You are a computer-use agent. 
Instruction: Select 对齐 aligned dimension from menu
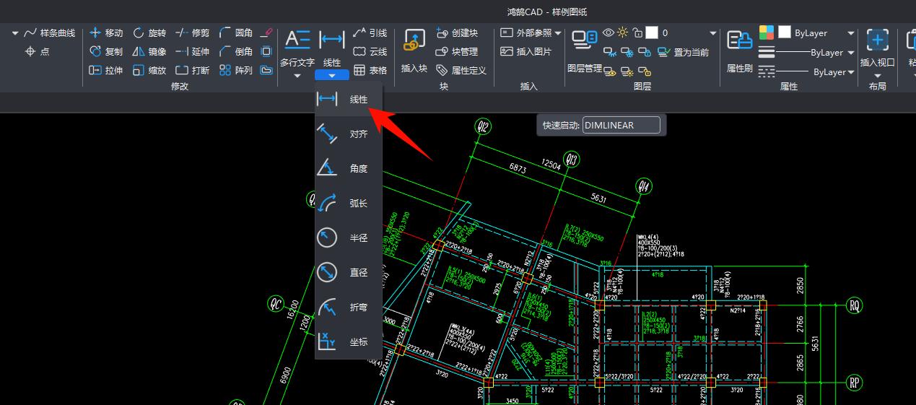point(349,134)
